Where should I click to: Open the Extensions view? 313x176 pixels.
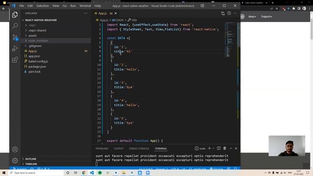(x=15, y=60)
